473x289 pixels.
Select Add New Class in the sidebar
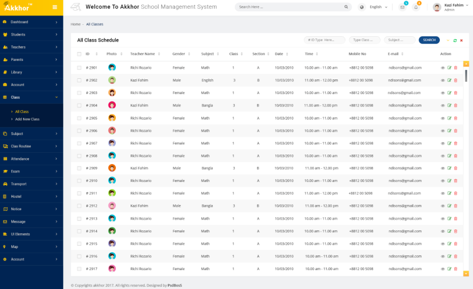[x=27, y=119]
